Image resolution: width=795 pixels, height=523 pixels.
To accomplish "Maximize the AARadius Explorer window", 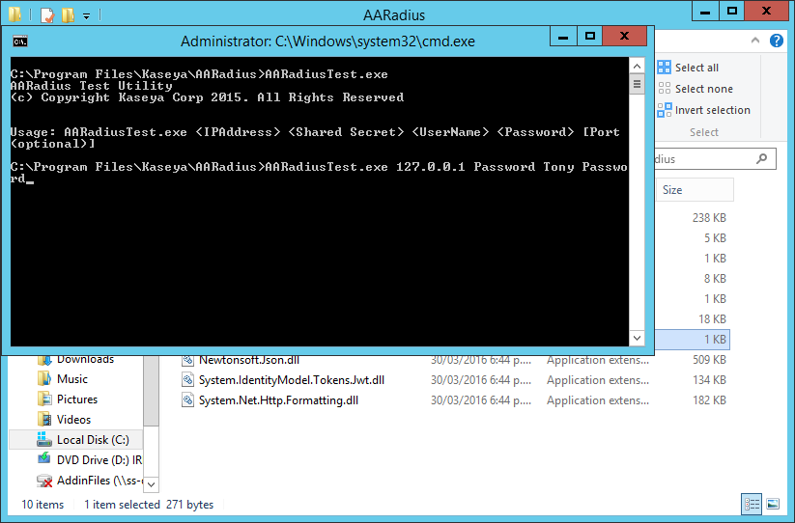I will [731, 11].
